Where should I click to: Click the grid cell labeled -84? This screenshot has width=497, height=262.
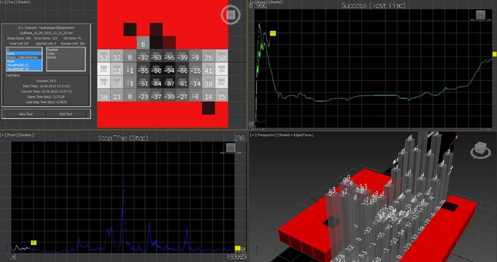156,82
